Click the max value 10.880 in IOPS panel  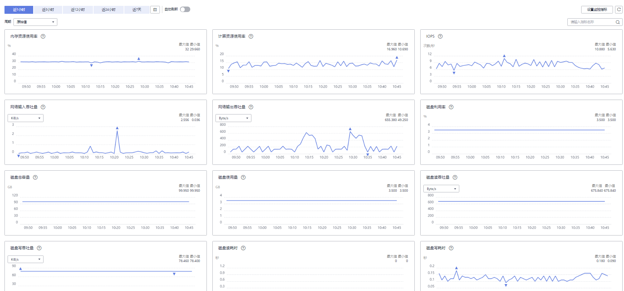[600, 49]
